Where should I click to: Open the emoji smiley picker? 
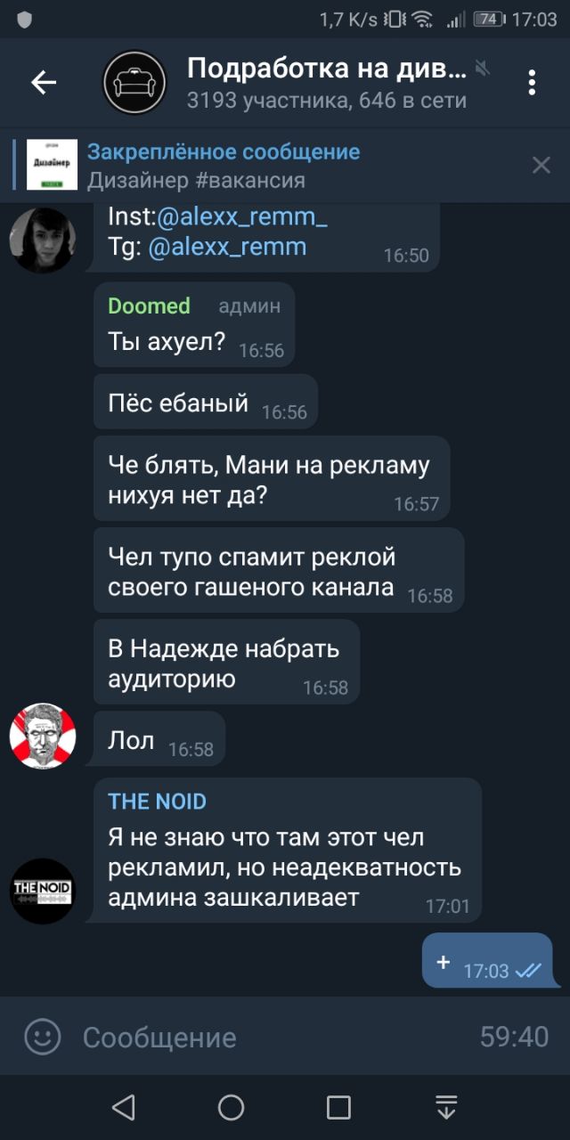42,1037
